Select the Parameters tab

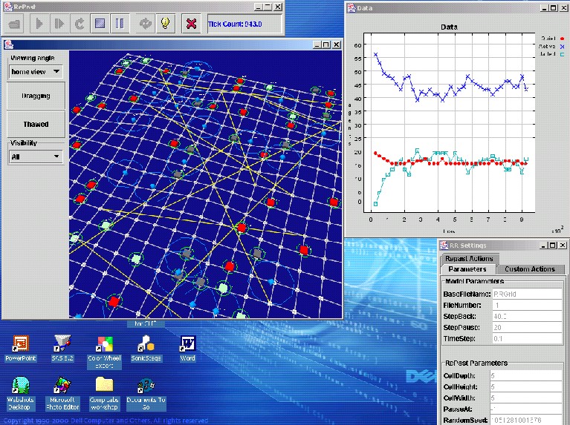point(467,269)
